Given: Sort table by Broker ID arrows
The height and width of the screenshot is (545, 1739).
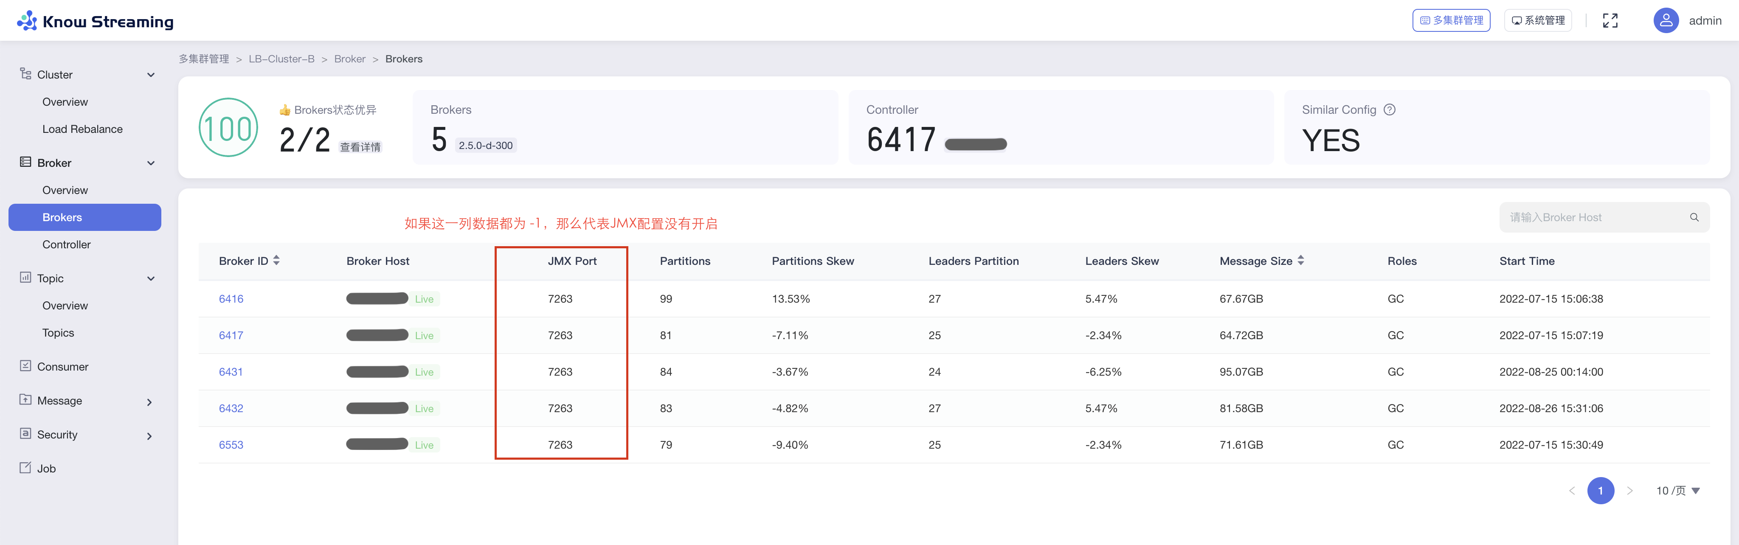Looking at the screenshot, I should [x=276, y=260].
